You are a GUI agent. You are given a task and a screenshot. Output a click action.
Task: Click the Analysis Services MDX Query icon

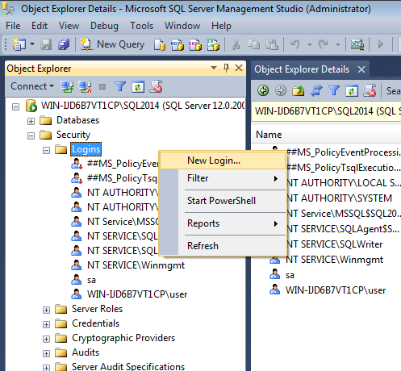tap(178, 44)
